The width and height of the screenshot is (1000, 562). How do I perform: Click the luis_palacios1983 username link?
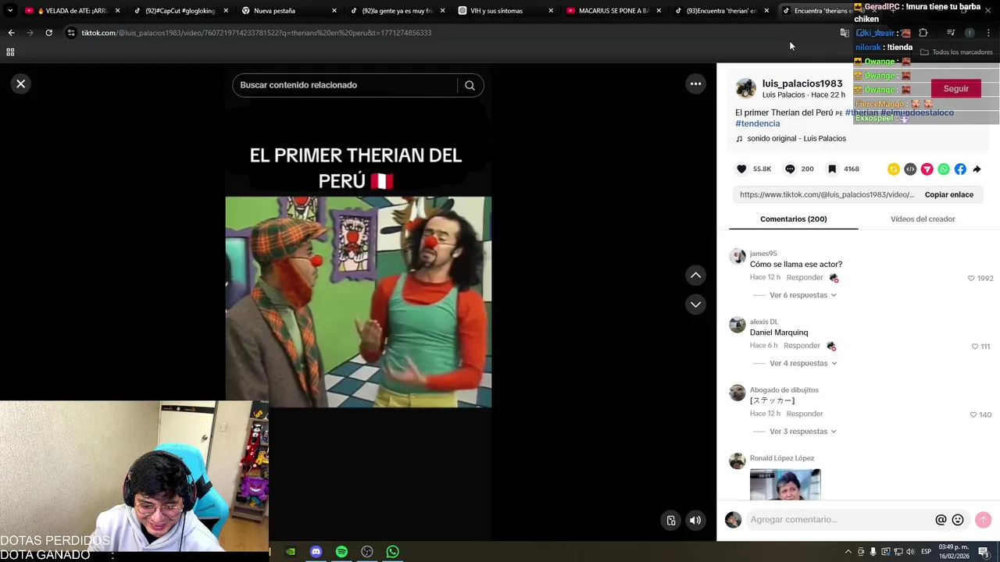point(802,84)
